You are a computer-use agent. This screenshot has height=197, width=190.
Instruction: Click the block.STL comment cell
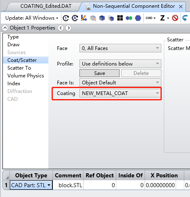click(68, 185)
